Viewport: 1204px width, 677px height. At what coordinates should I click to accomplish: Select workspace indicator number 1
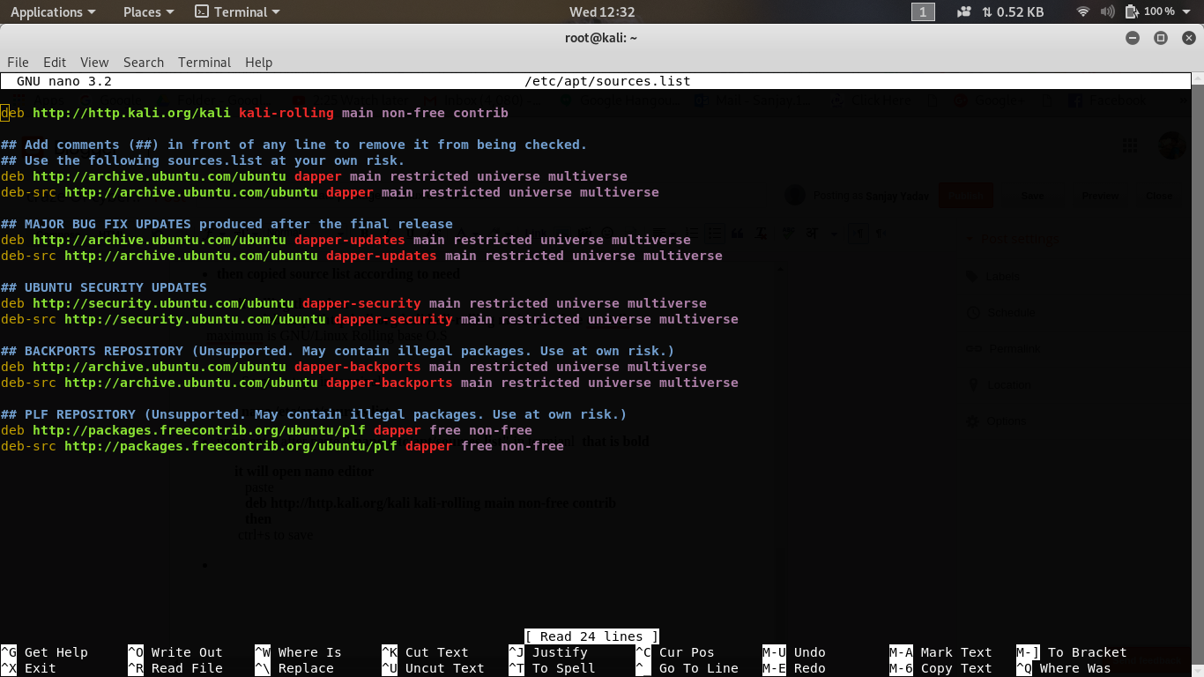[x=923, y=11]
